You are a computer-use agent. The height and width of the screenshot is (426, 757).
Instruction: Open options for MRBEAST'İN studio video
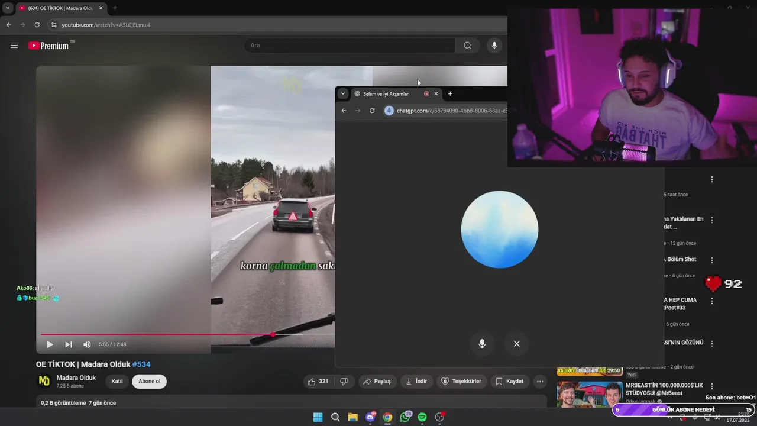point(712,386)
